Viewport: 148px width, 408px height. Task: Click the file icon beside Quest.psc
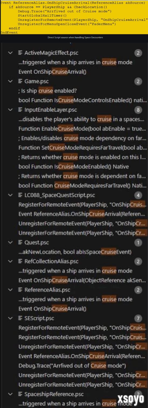click(x=20, y=243)
